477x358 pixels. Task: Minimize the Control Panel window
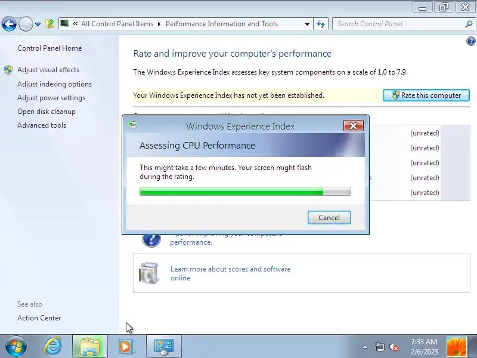pos(423,7)
